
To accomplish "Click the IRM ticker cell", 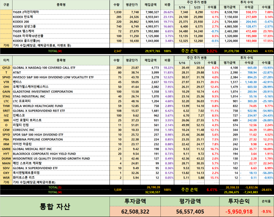I will tap(6, 144).
